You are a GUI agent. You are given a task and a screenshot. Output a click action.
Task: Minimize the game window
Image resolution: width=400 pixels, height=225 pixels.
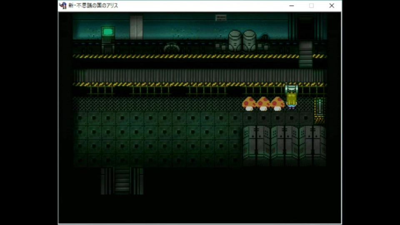point(292,5)
